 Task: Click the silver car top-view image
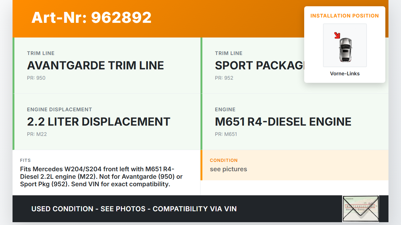coord(345,49)
